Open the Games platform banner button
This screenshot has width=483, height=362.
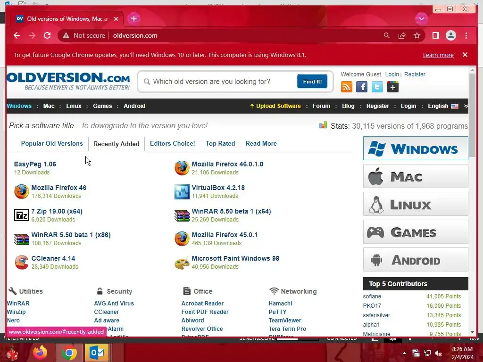(416, 232)
